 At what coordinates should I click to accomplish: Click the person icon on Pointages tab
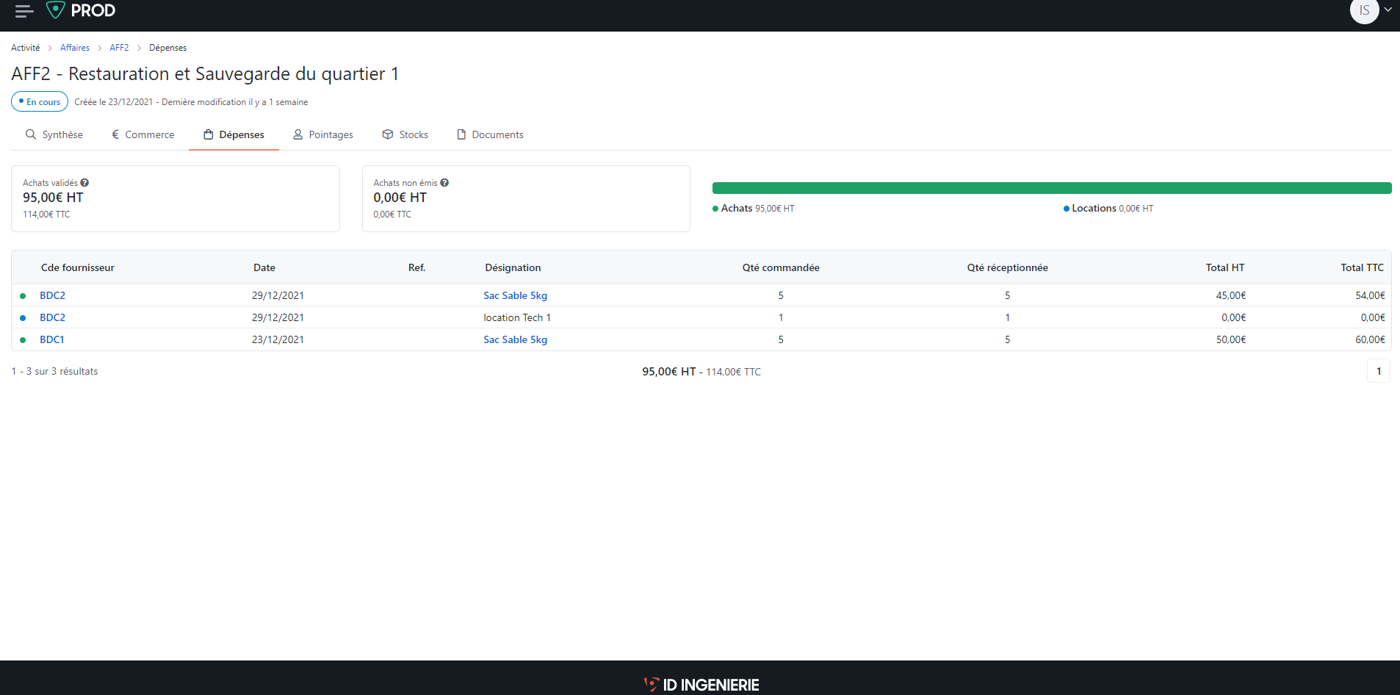coord(297,134)
